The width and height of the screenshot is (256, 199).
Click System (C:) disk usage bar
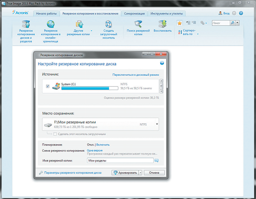[x=90, y=88]
